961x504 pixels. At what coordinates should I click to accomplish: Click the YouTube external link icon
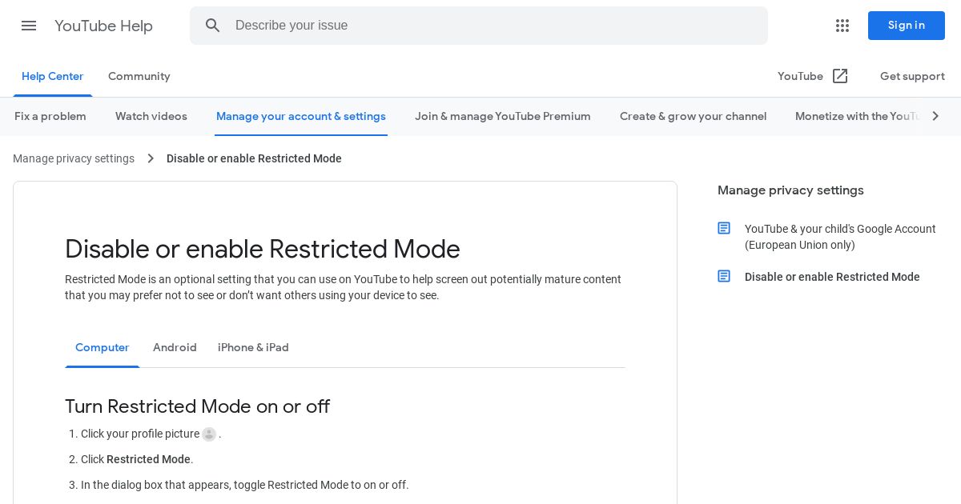[840, 76]
